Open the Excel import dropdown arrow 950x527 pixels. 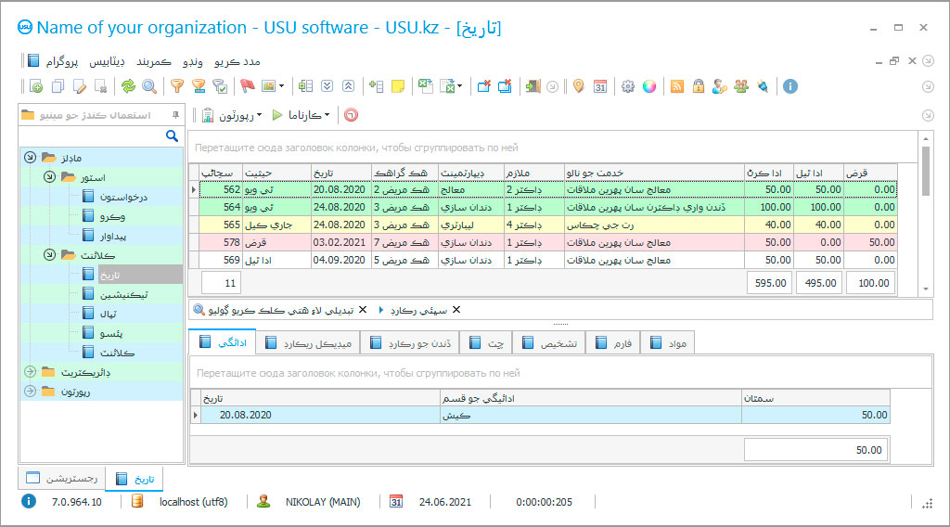tap(460, 86)
